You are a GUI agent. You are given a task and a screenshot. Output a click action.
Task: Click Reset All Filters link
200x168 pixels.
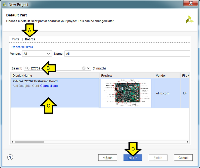click(22, 47)
